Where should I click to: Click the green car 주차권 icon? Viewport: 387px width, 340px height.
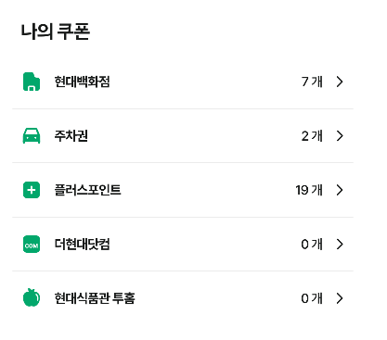(x=32, y=136)
